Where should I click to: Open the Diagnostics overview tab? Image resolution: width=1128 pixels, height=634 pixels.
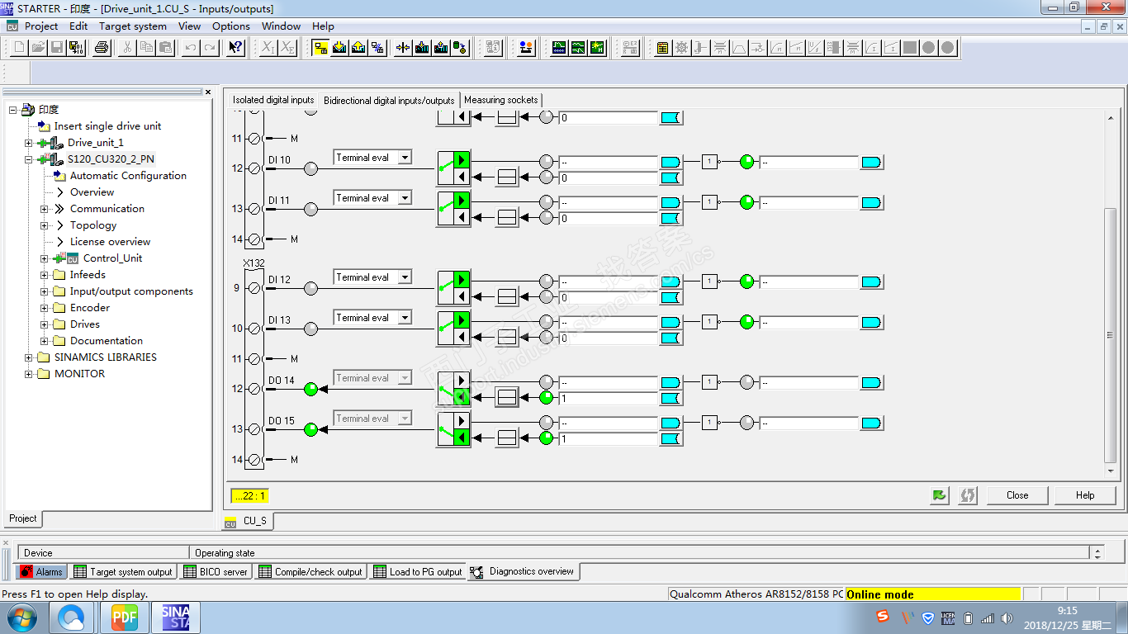click(524, 571)
